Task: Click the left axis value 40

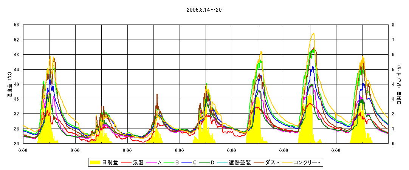Action: pos(17,84)
